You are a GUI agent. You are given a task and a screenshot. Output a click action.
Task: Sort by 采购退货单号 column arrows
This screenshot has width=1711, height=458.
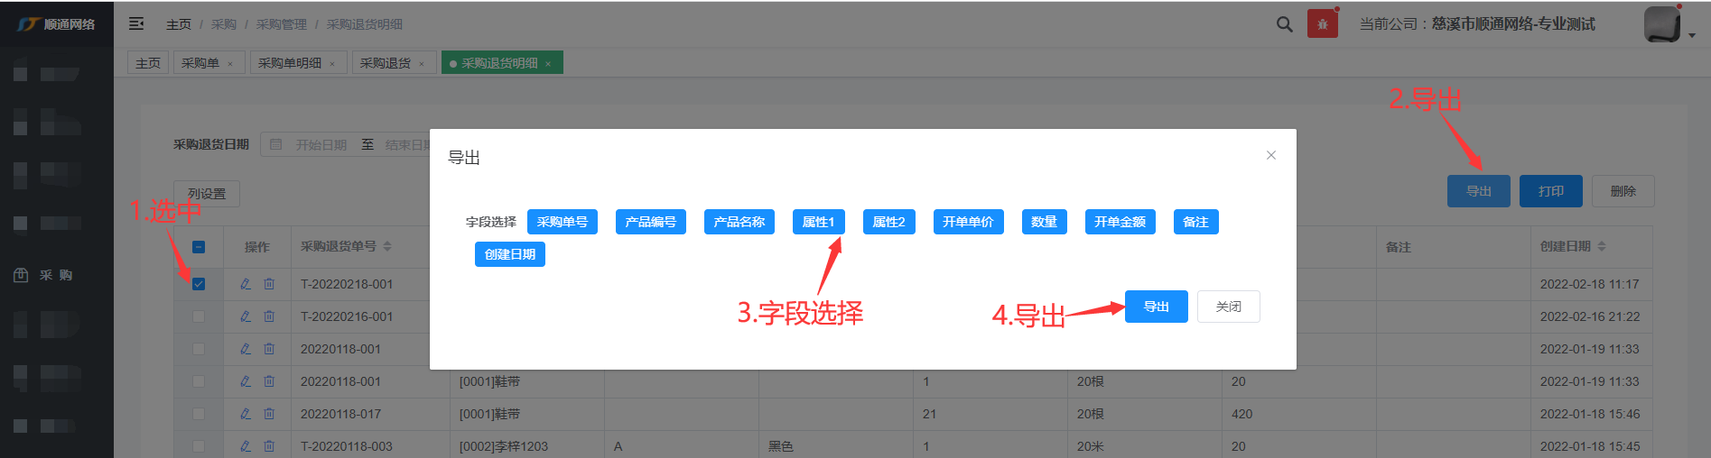[387, 246]
